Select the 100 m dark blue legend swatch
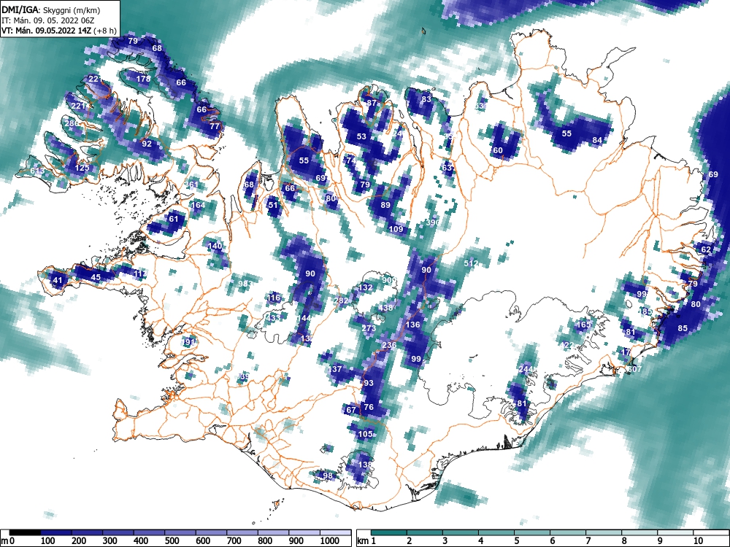Image resolution: width=730 pixels, height=547 pixels. [x=56, y=532]
